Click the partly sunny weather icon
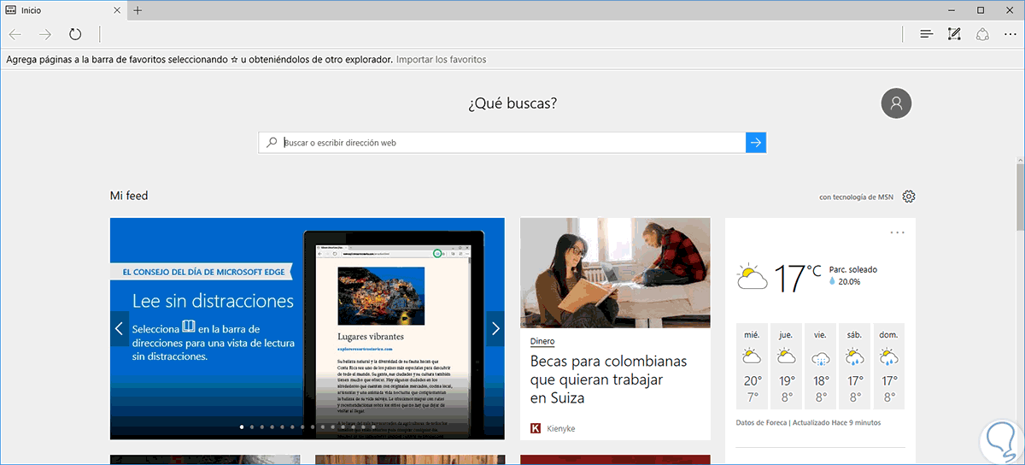This screenshot has height=465, width=1025. point(753,277)
